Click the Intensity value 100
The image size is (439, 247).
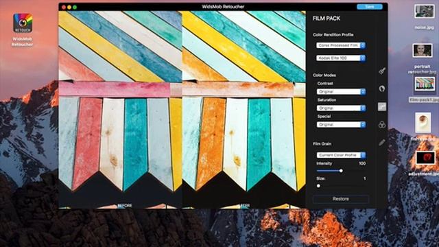pyautogui.click(x=362, y=163)
